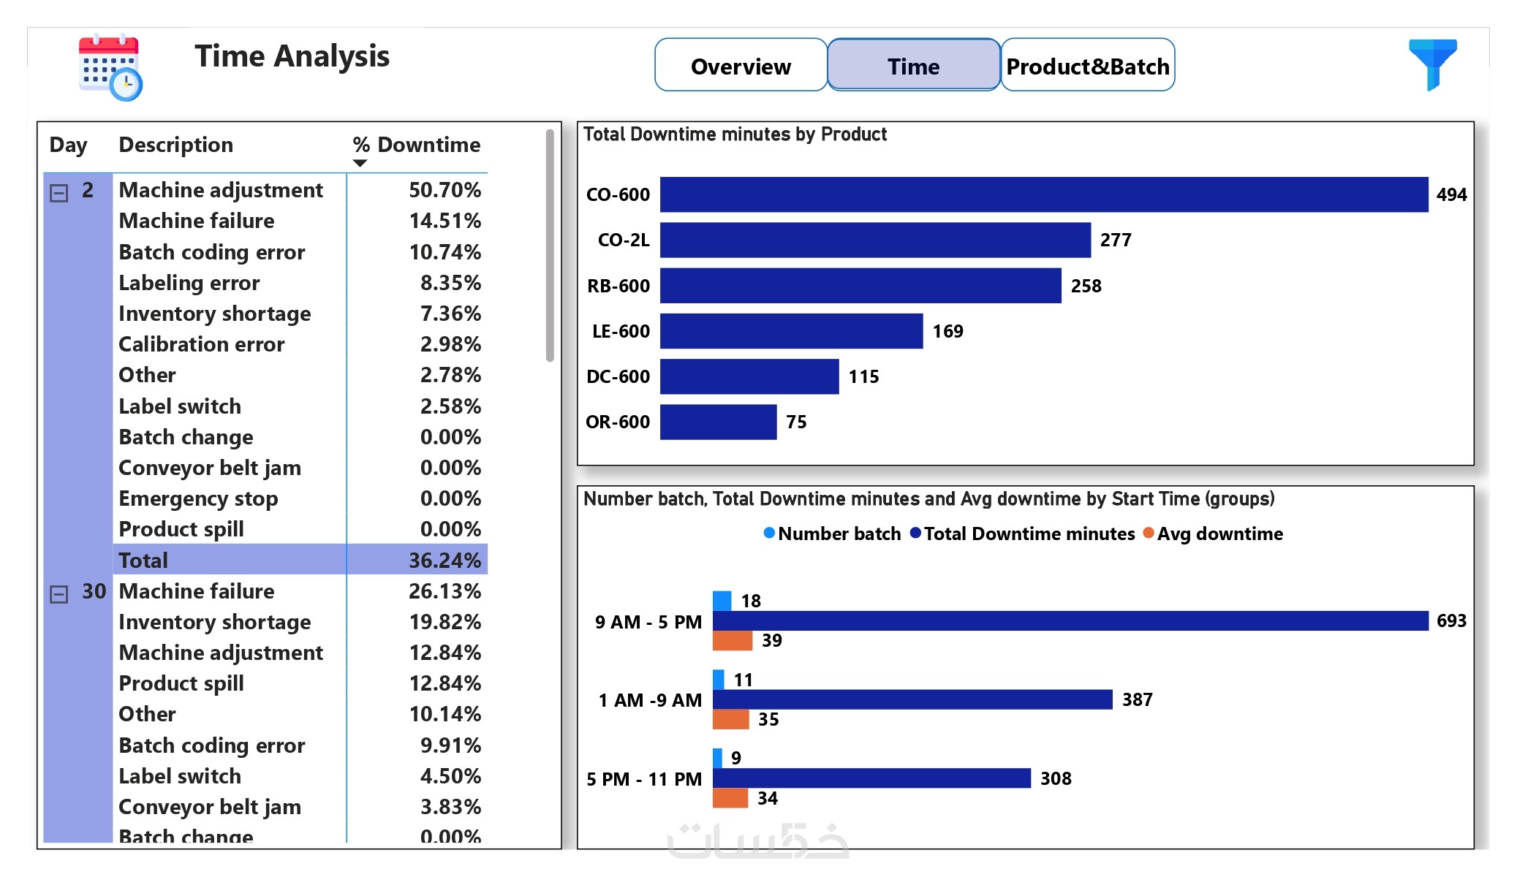
Task: Select the CO-600 product bar
Action: [1043, 194]
